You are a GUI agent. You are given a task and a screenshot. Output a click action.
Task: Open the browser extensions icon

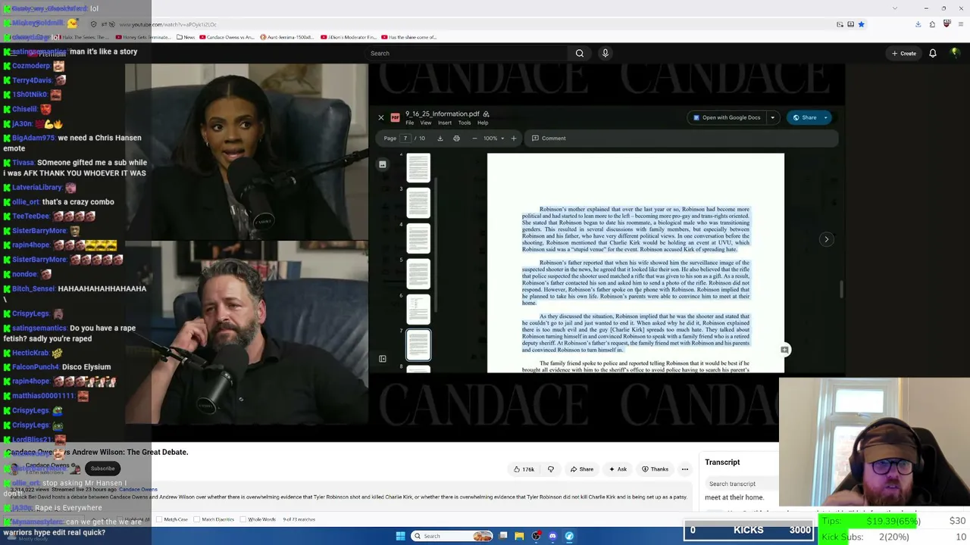tap(932, 24)
